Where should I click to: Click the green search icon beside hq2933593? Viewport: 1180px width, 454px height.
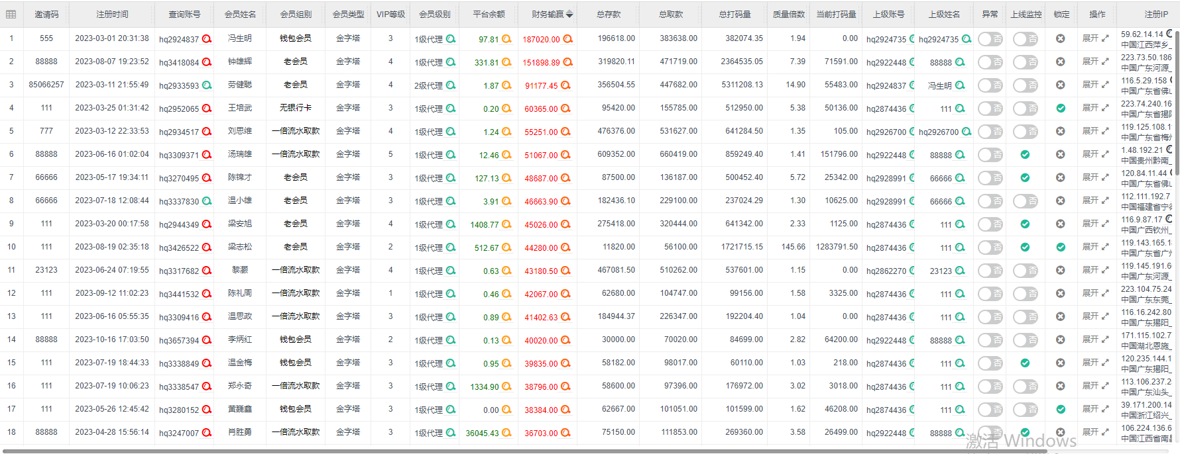tap(207, 85)
